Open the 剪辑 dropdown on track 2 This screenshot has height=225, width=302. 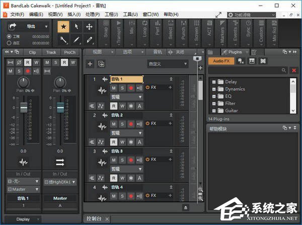[126, 133]
